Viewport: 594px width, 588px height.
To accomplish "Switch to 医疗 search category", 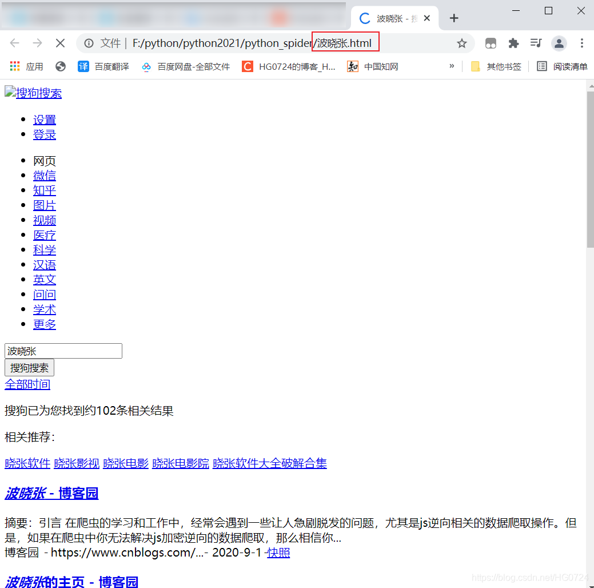I will 45,235.
